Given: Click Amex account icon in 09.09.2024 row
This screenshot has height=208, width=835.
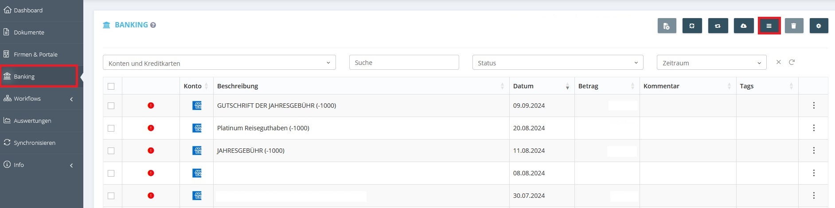Looking at the screenshot, I should (197, 106).
